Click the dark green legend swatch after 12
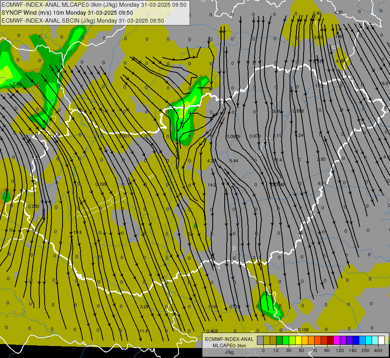This screenshot has height=358, width=390. [279, 340]
